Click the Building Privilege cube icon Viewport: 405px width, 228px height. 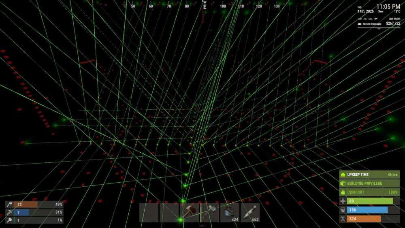coord(343,183)
